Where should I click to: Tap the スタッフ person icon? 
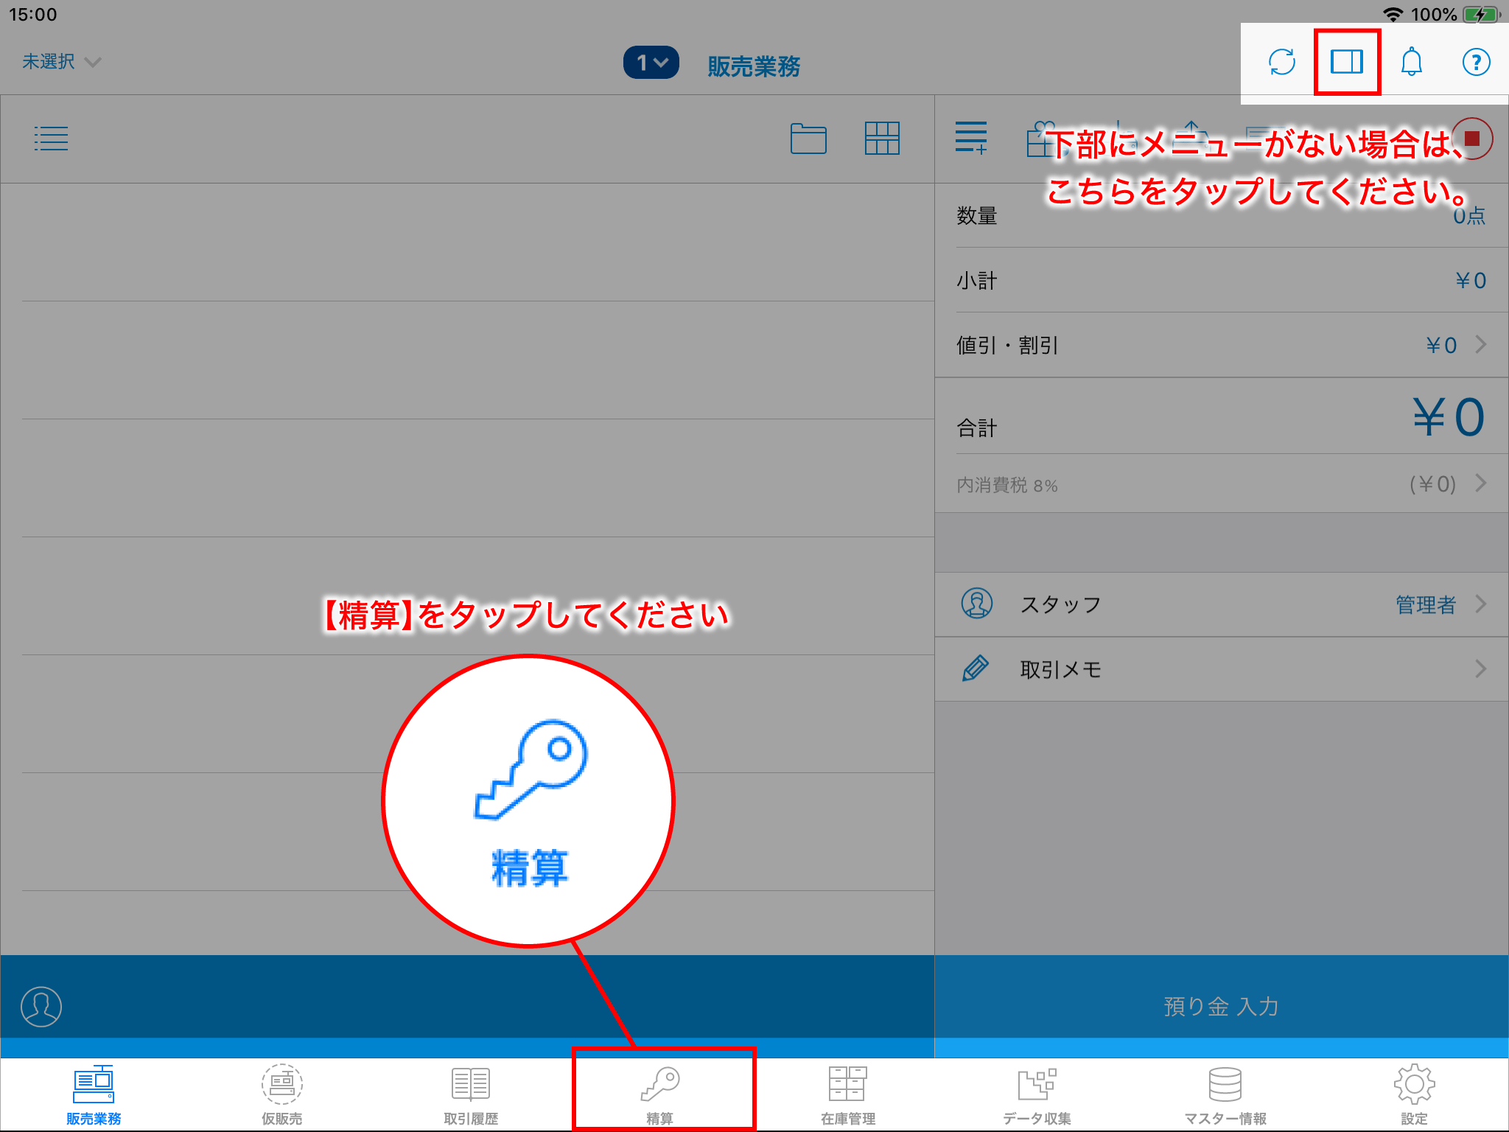977,604
